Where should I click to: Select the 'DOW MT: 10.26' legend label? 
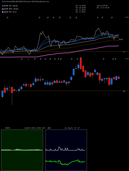point(11,9)
